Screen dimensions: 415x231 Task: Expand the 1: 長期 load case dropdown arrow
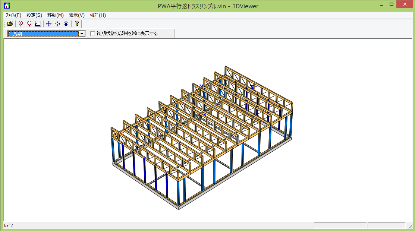[x=82, y=34]
